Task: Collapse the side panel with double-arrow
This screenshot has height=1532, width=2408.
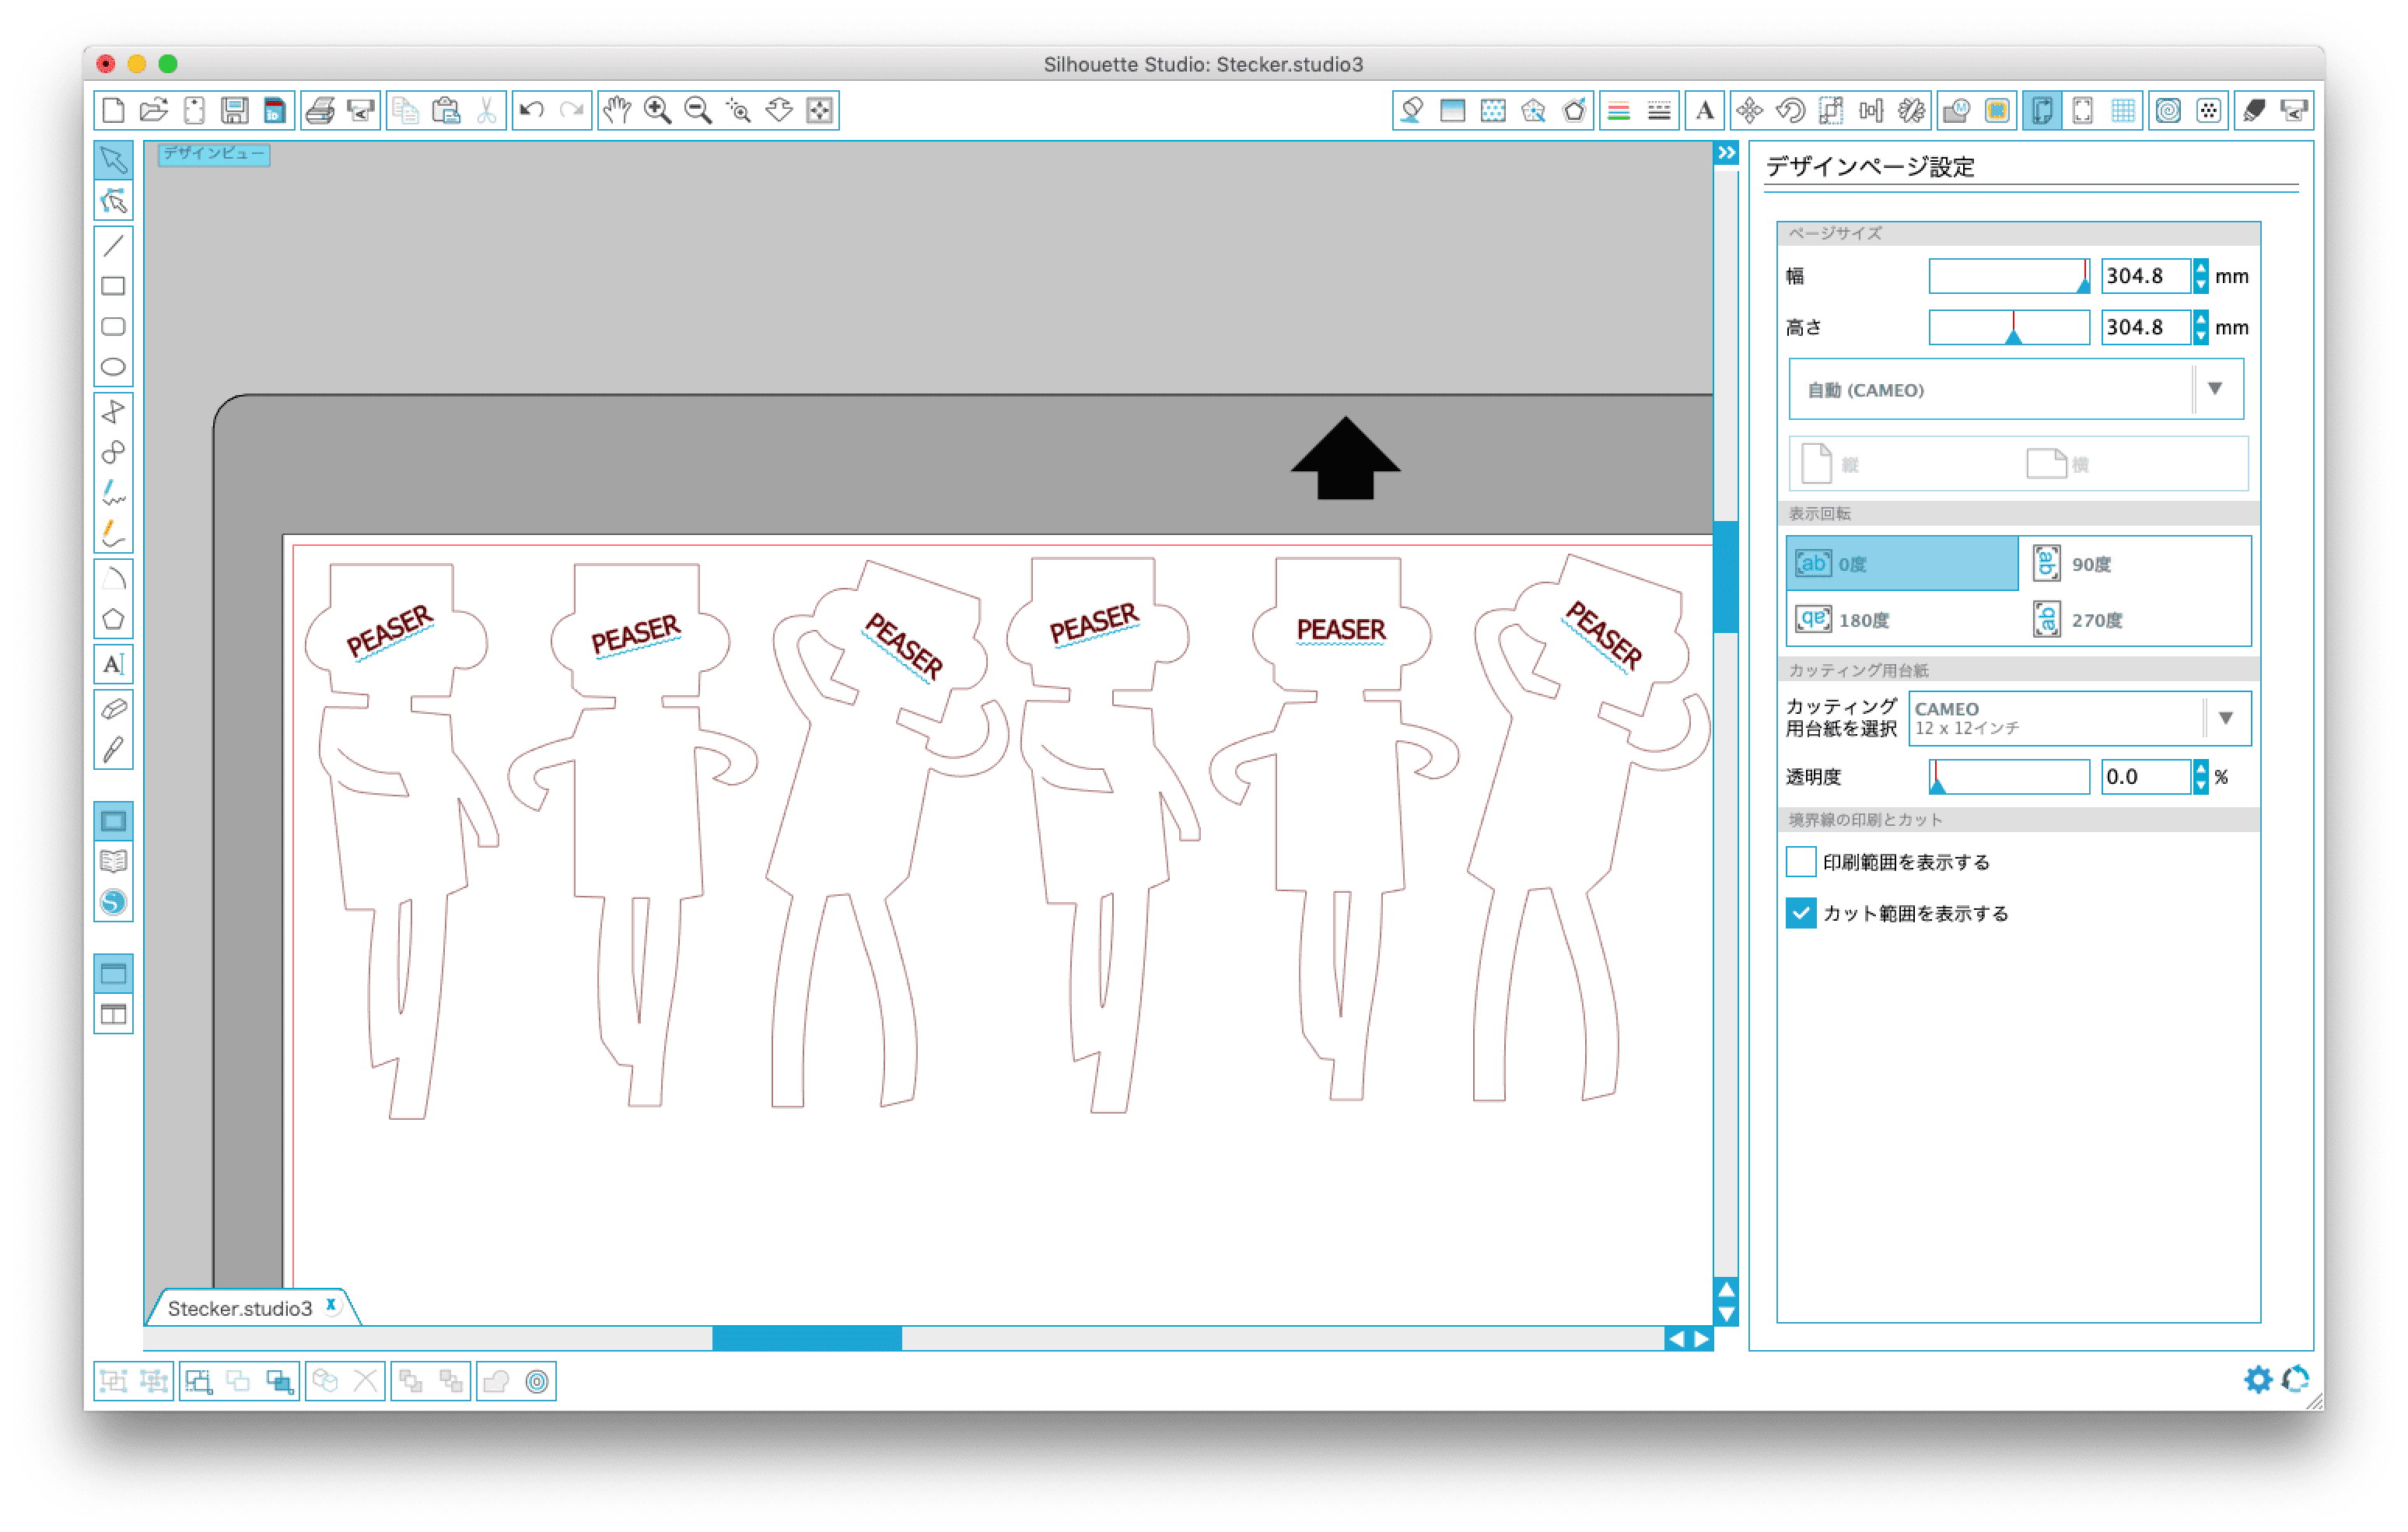Action: click(x=1726, y=153)
